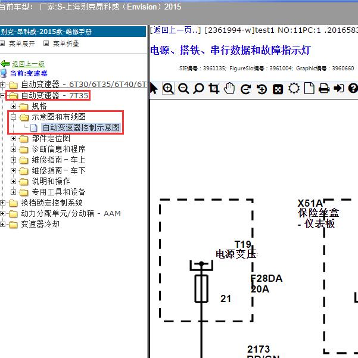
Task: Click the zoom out magnifier tool
Action: (183, 89)
